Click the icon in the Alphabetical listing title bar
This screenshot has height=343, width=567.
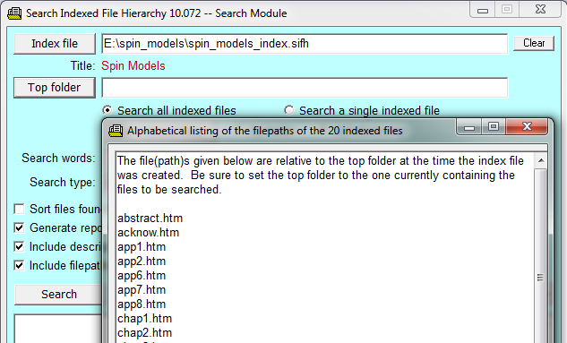116,131
